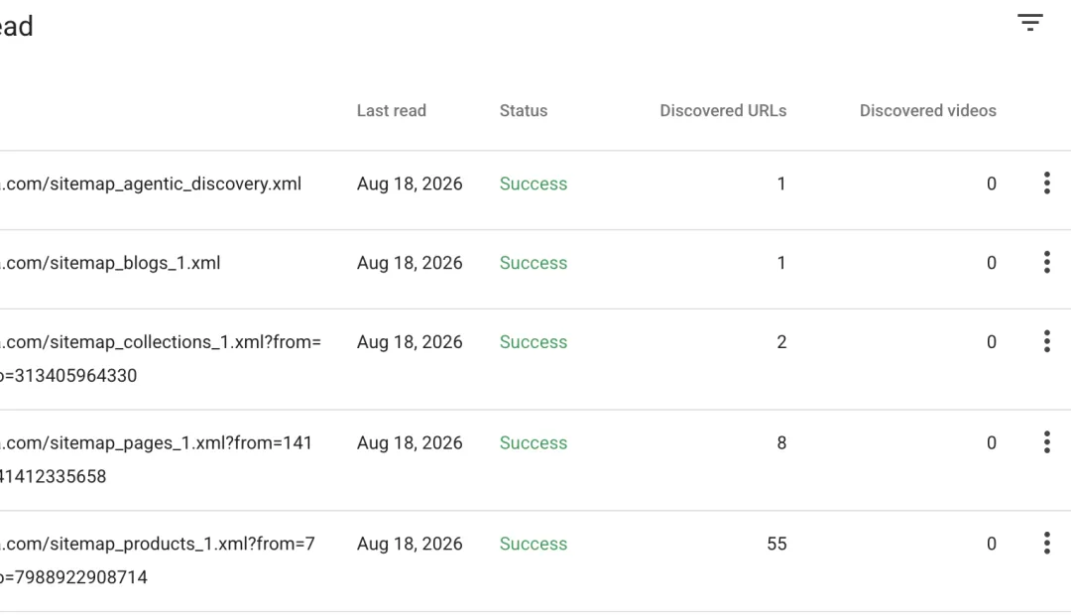This screenshot has width=1071, height=615.
Task: Sort by the Last read column
Action: [x=392, y=111]
